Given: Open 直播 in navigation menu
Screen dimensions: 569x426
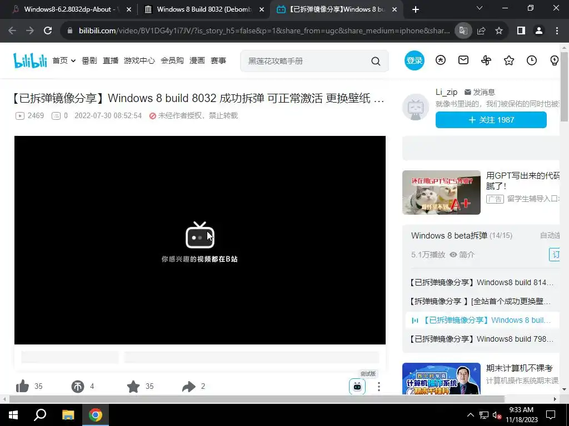Looking at the screenshot, I should pos(111,60).
